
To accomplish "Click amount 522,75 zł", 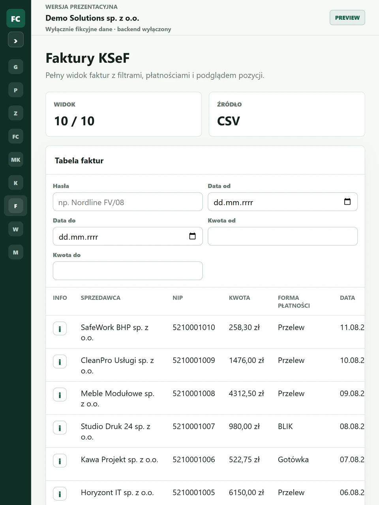I will coord(244,460).
